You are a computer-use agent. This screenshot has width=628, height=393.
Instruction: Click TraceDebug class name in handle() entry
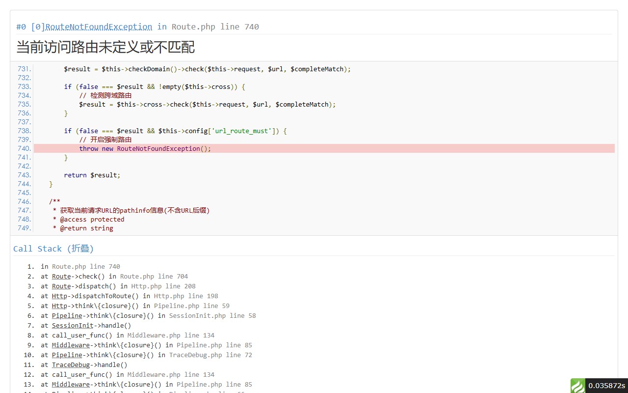[x=71, y=365]
